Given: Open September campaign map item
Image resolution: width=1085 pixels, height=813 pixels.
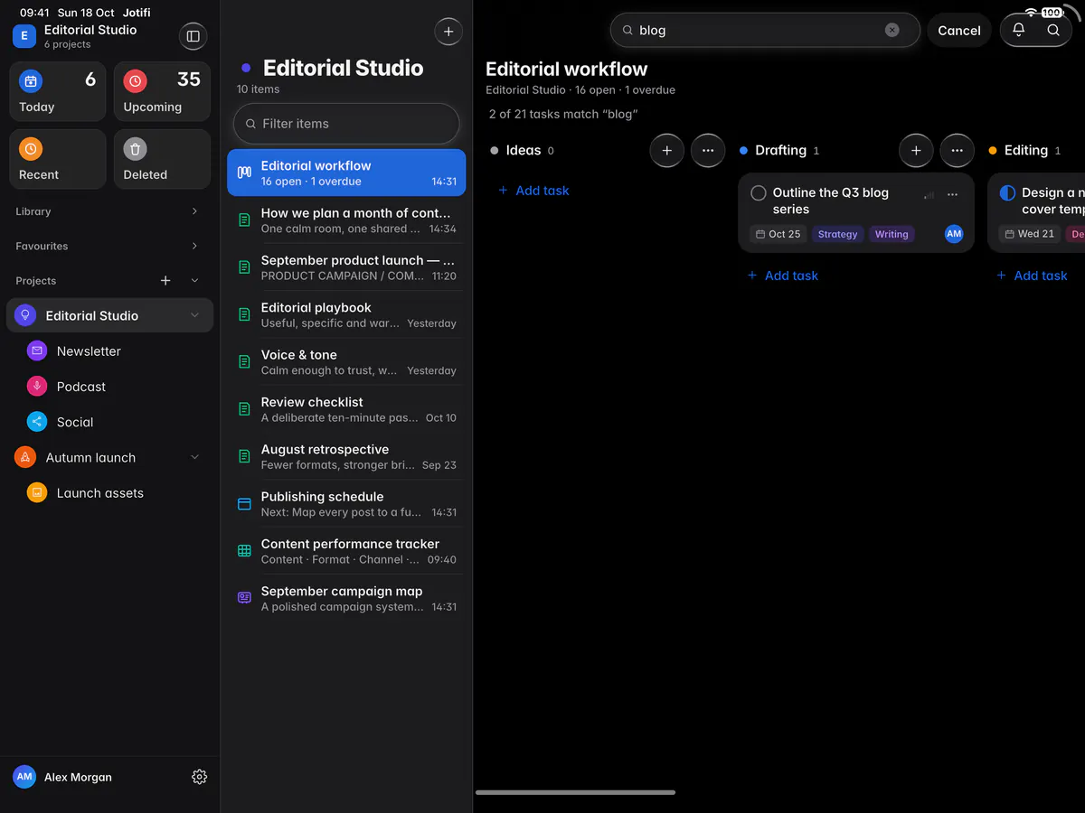Looking at the screenshot, I should [x=346, y=599].
